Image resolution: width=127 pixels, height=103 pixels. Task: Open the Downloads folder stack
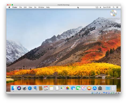[108, 88]
